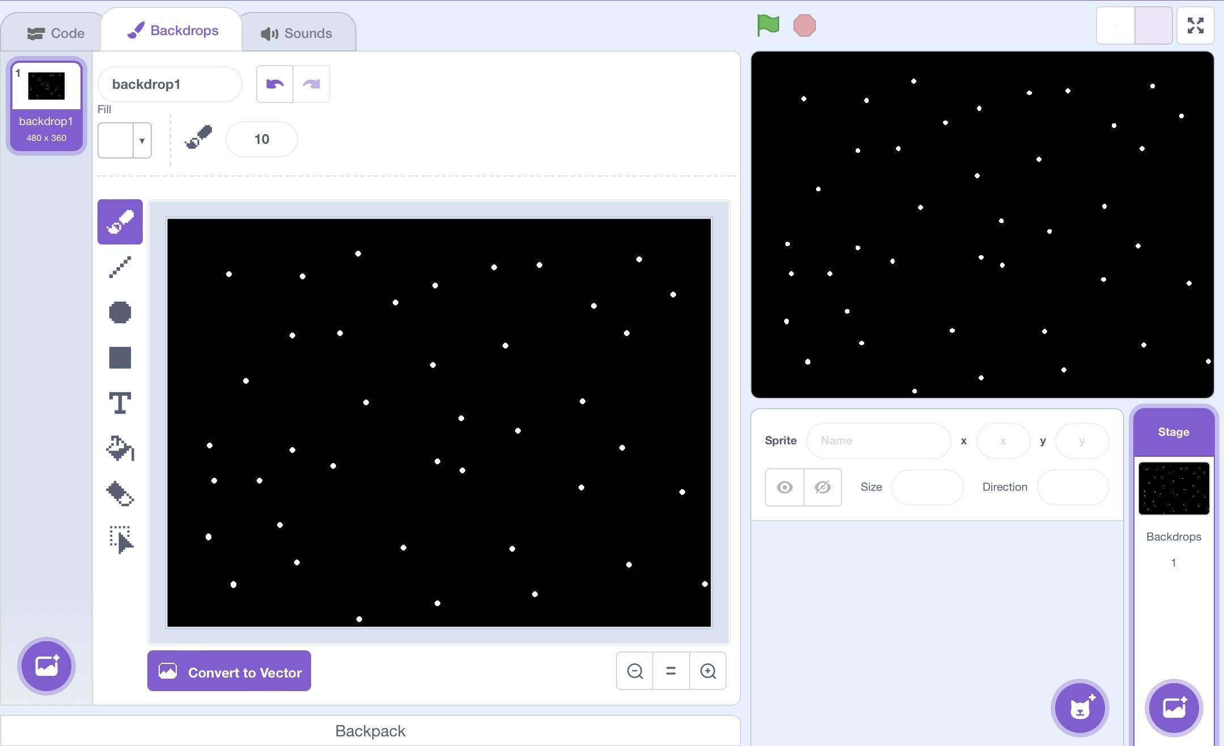
Task: Enter fullscreen presentation mode
Action: 1196,25
